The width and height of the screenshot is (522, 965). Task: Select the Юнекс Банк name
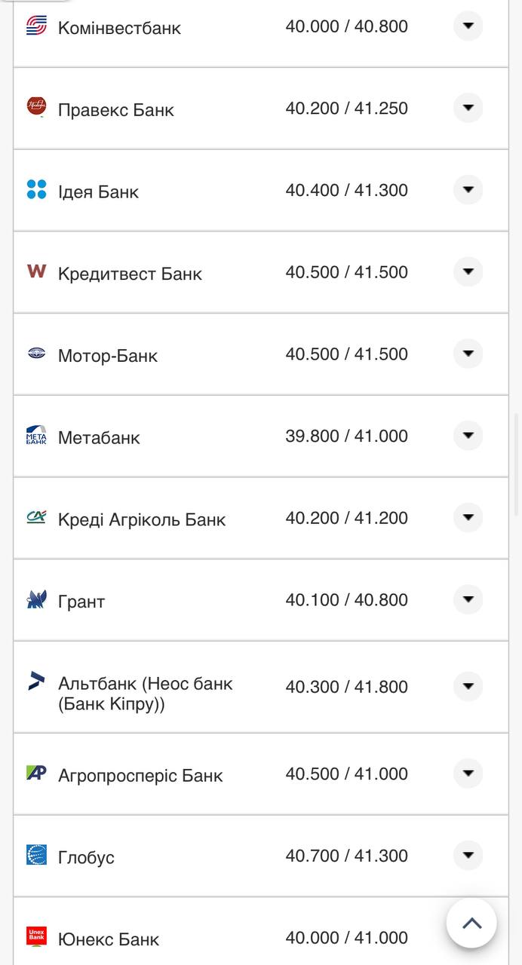[109, 939]
